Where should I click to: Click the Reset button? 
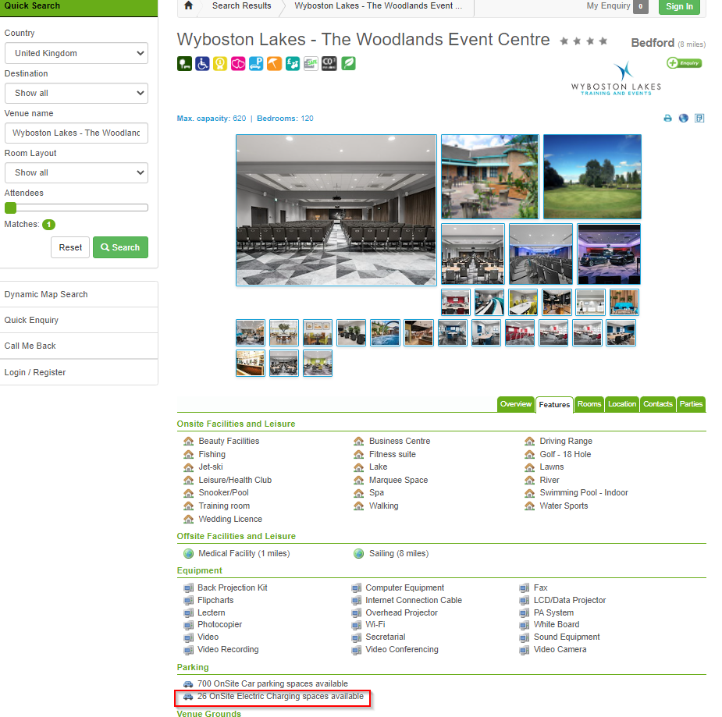pos(70,247)
